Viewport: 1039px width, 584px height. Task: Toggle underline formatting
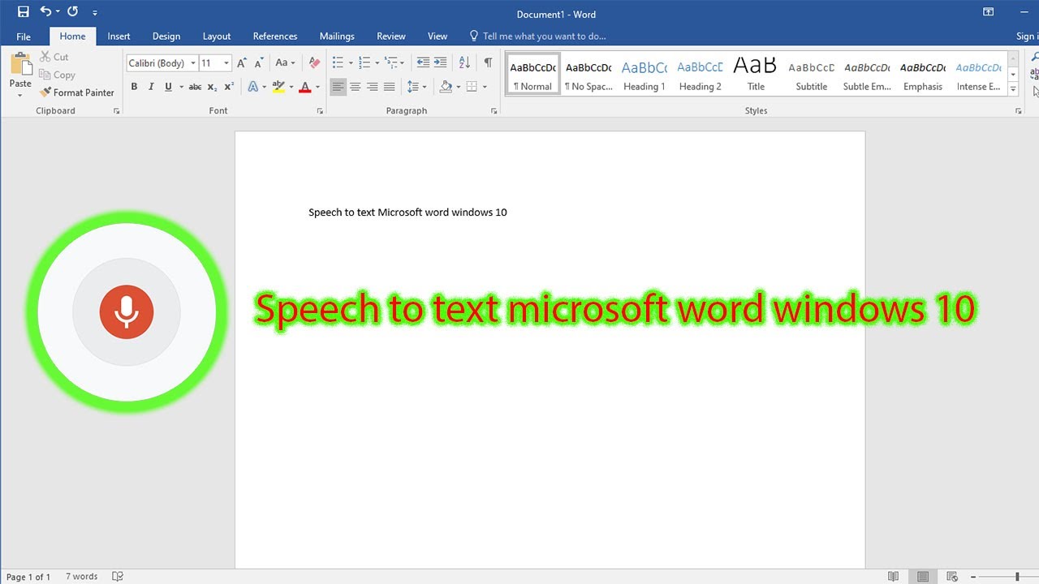(x=168, y=87)
